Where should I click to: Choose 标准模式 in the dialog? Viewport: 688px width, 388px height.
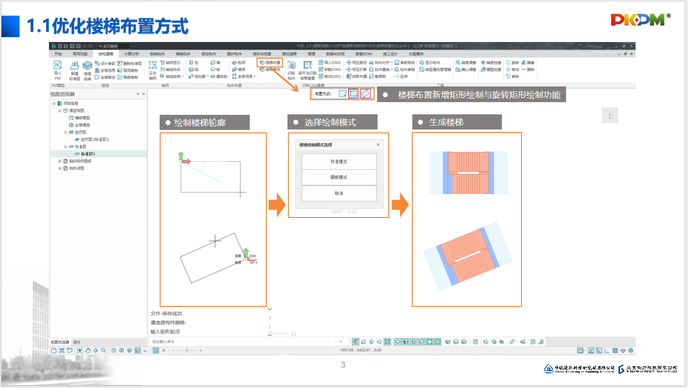[x=339, y=162]
